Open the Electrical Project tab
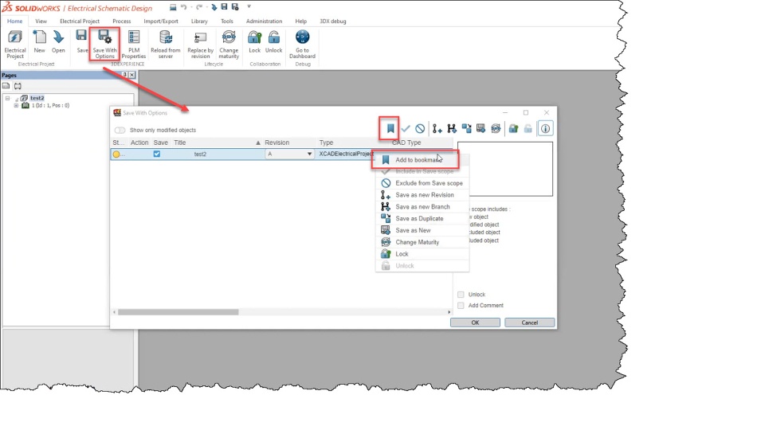Screen dimensions: 765x430 (x=80, y=21)
